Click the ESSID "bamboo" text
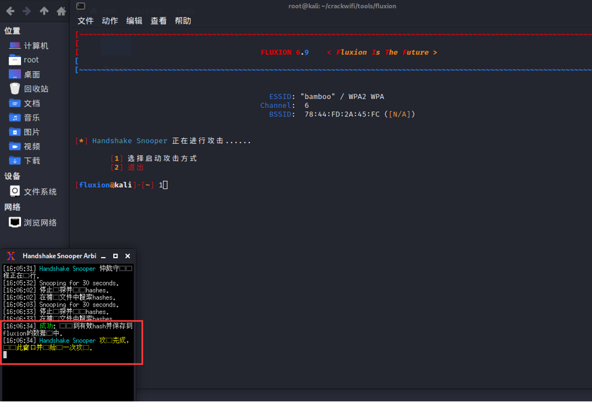This screenshot has height=402, width=592. point(318,97)
